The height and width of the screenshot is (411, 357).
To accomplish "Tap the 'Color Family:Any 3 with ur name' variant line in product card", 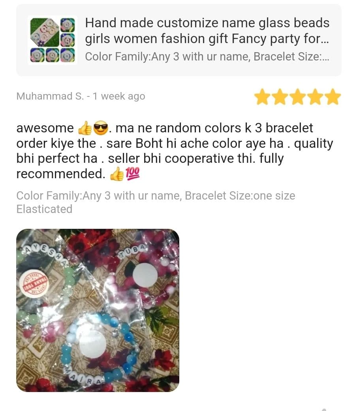I will [207, 57].
